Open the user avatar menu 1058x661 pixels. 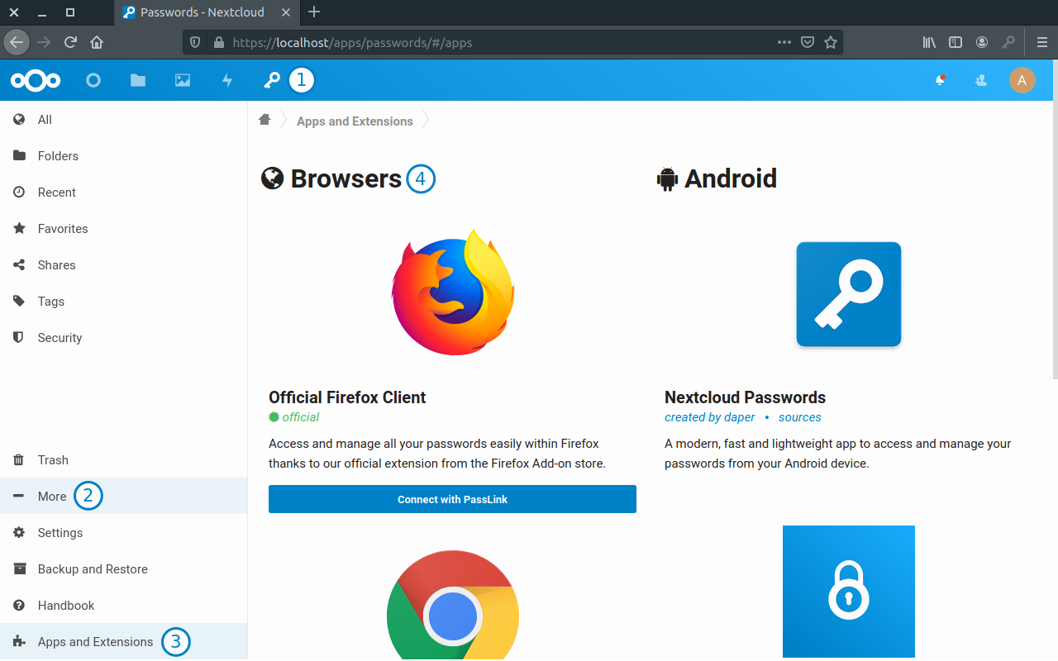point(1022,80)
